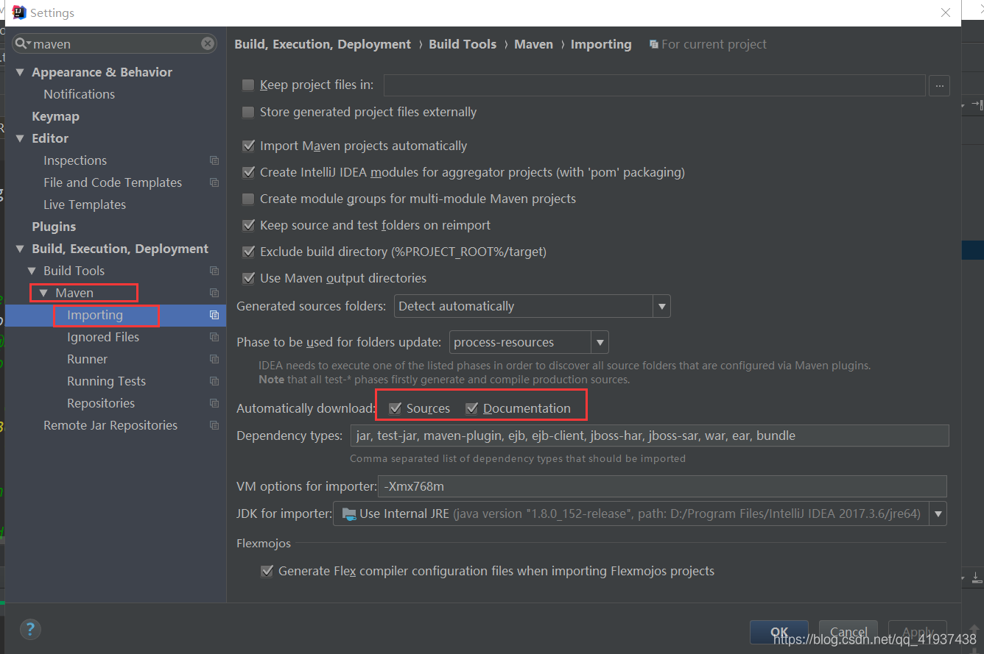The width and height of the screenshot is (984, 654).
Task: Select Running Tests under Maven
Action: [106, 381]
